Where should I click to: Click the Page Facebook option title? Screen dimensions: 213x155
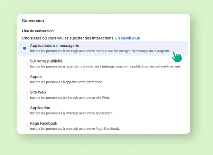coord(44,123)
